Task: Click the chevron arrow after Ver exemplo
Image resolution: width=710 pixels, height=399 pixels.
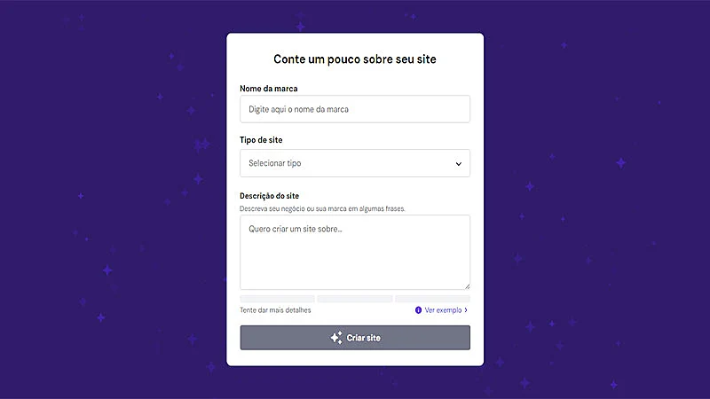Action: coord(466,310)
